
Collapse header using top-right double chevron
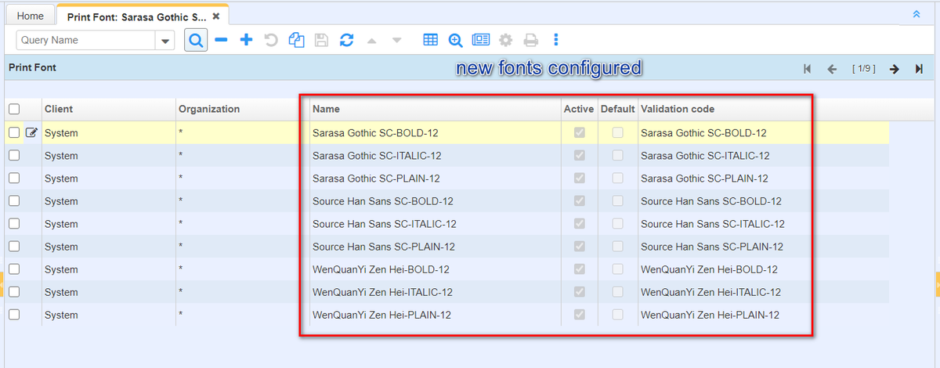click(x=916, y=14)
